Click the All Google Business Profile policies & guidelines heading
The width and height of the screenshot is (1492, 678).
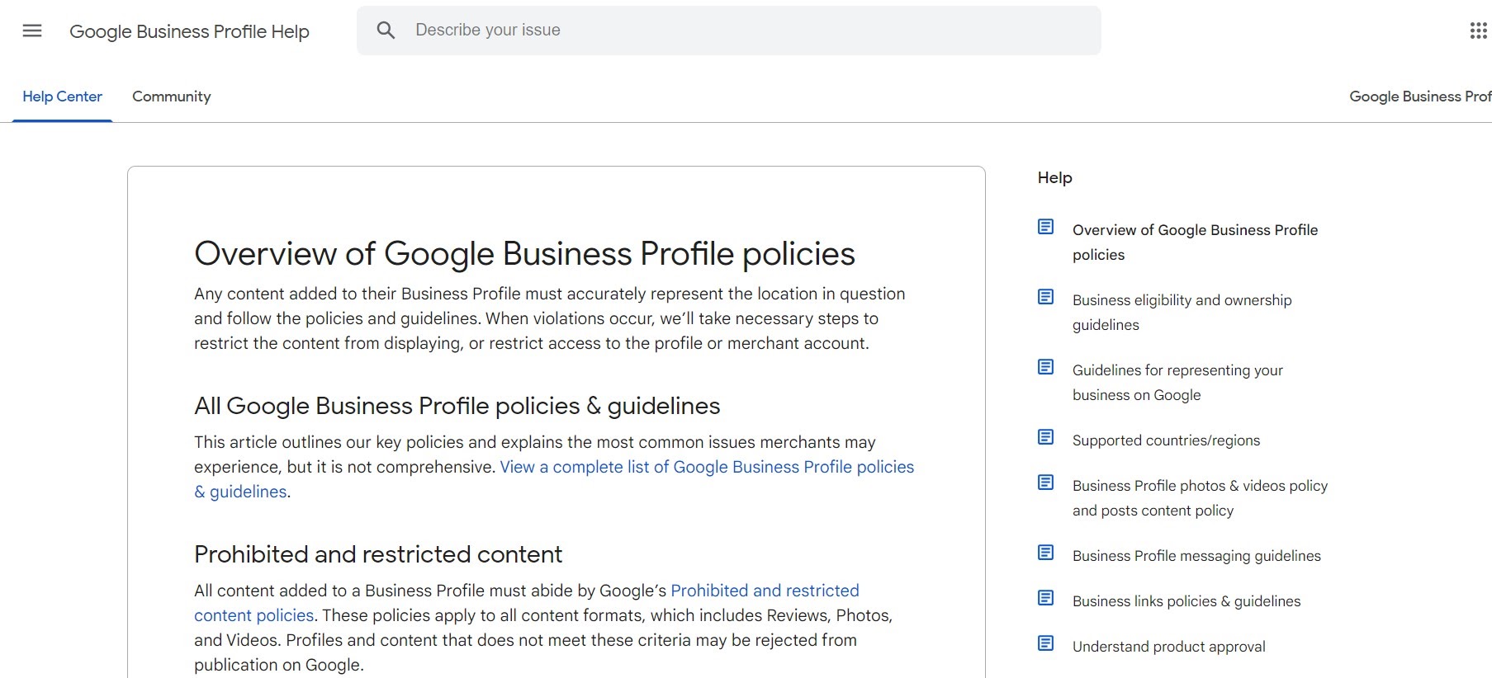(457, 406)
